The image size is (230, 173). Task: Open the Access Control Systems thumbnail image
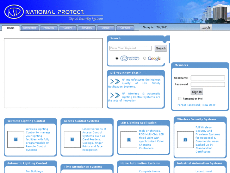tap(72, 139)
